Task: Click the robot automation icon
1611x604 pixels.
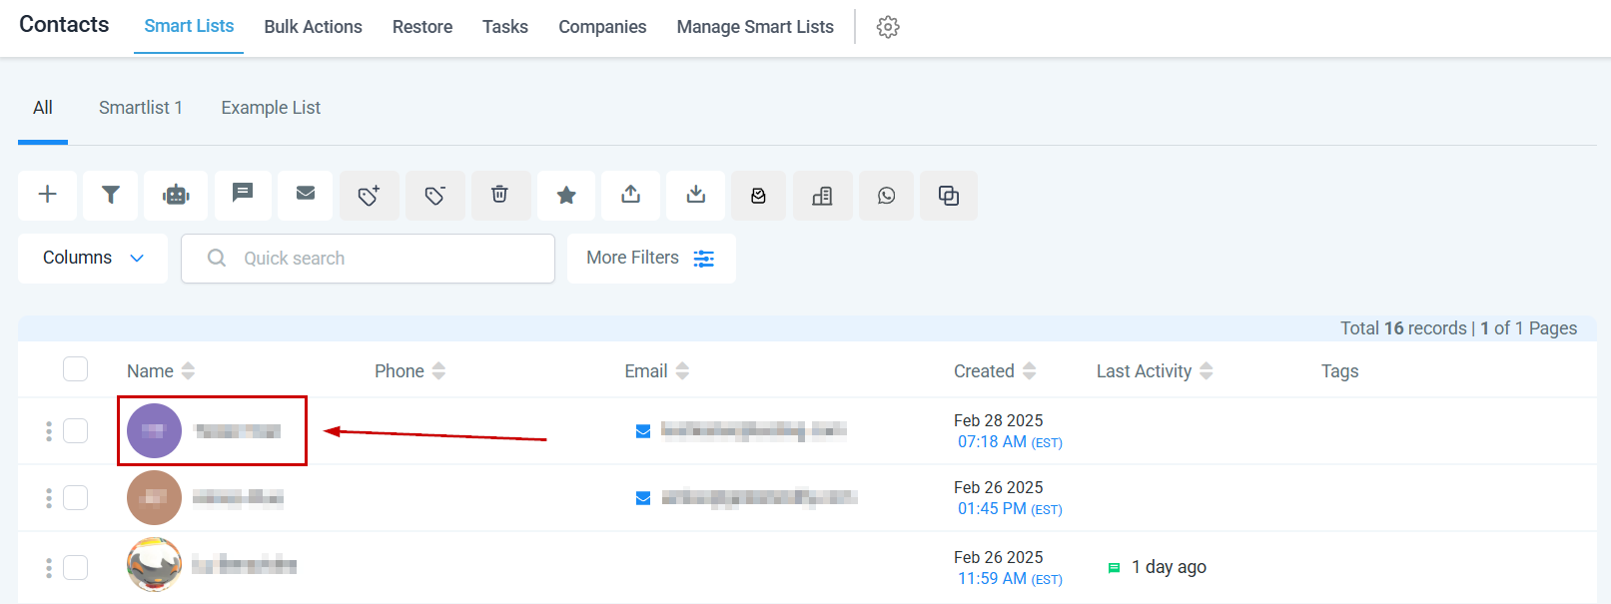Action: (176, 195)
